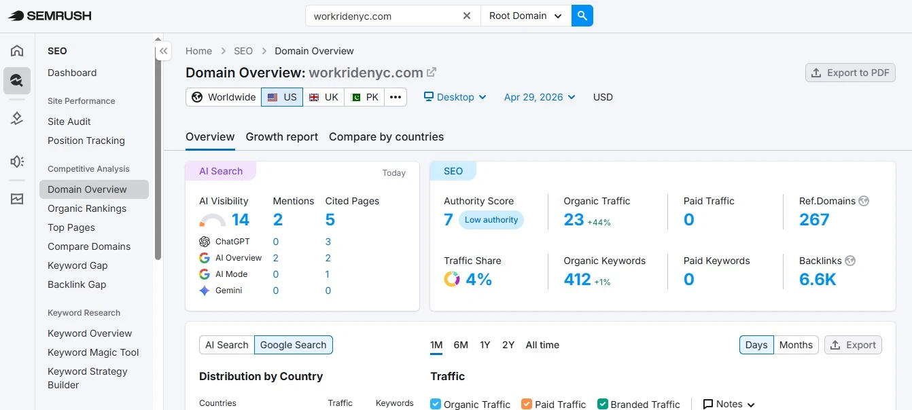912x410 pixels.
Task: Click into the domain search input
Action: point(384,16)
